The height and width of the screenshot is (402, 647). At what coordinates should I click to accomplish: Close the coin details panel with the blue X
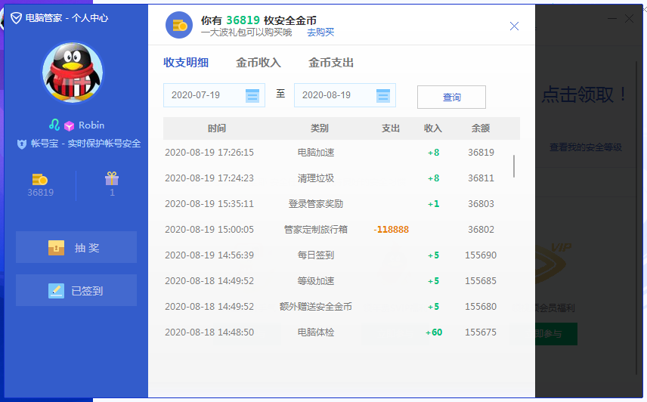pyautogui.click(x=514, y=26)
